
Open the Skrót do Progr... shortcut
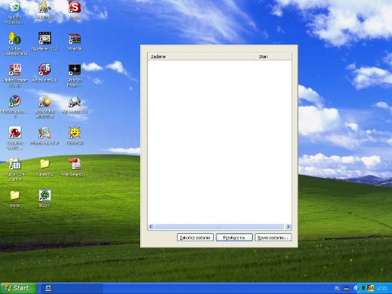75,70
